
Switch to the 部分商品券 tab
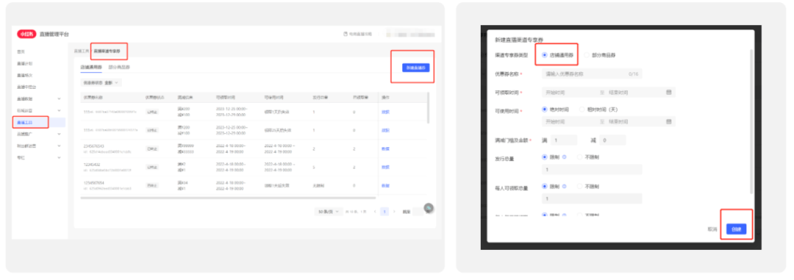coord(119,67)
